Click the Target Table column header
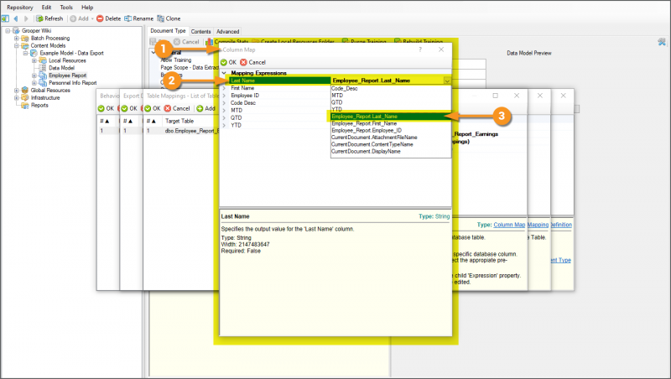The image size is (671, 379). (x=179, y=122)
